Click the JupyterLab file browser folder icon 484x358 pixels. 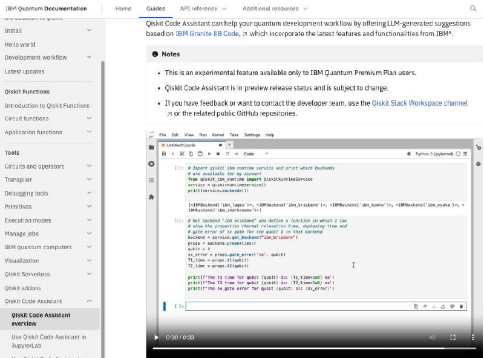151,147
